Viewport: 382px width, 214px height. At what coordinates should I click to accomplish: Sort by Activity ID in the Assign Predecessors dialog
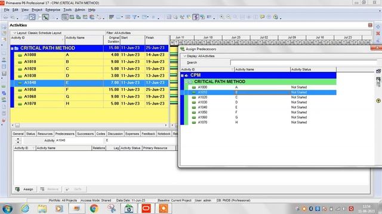click(x=207, y=70)
